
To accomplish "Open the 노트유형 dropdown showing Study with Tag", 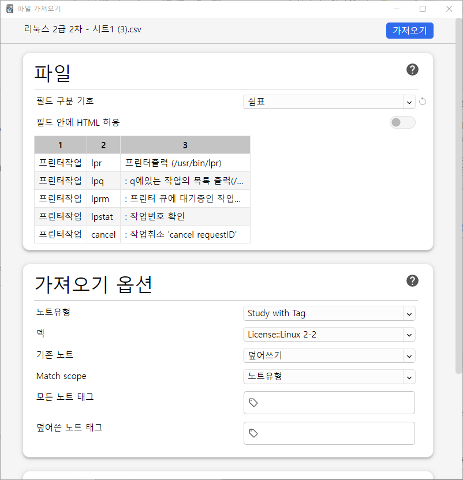I will [329, 313].
